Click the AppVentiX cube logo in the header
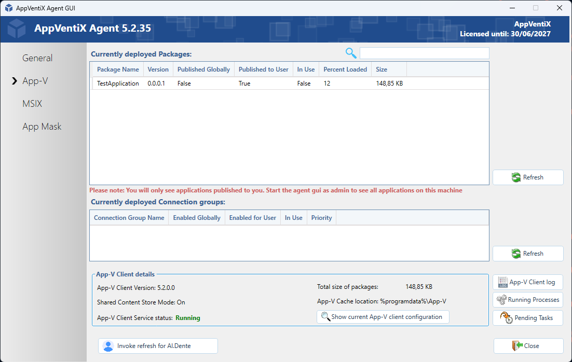 pos(17,29)
